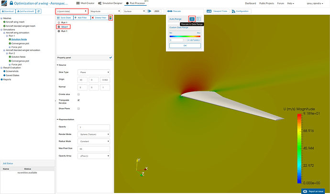Collapse the Meshes tree node
330x194 pixels.
(1, 19)
